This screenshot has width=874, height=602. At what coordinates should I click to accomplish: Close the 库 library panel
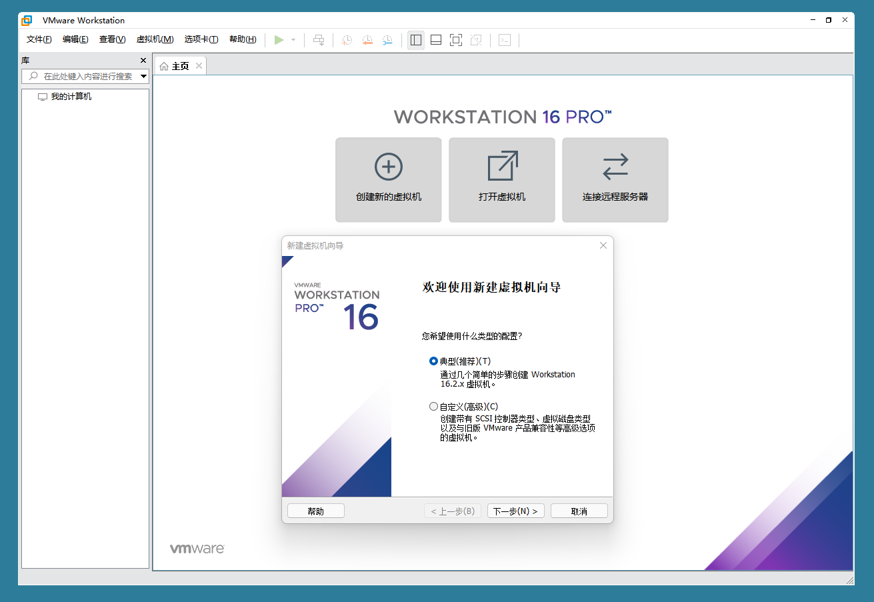point(143,61)
